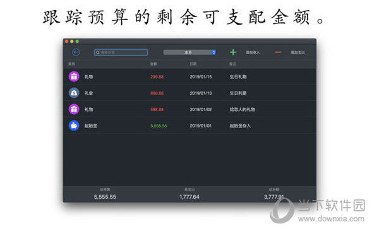The image size is (379, 236).
Task: Open the 本月 period dropdown
Action: pos(189,52)
